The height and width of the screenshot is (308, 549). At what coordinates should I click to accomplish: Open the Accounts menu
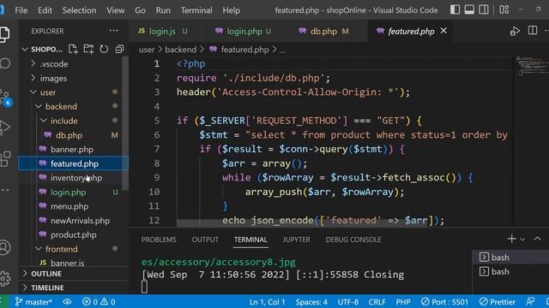coord(5,247)
